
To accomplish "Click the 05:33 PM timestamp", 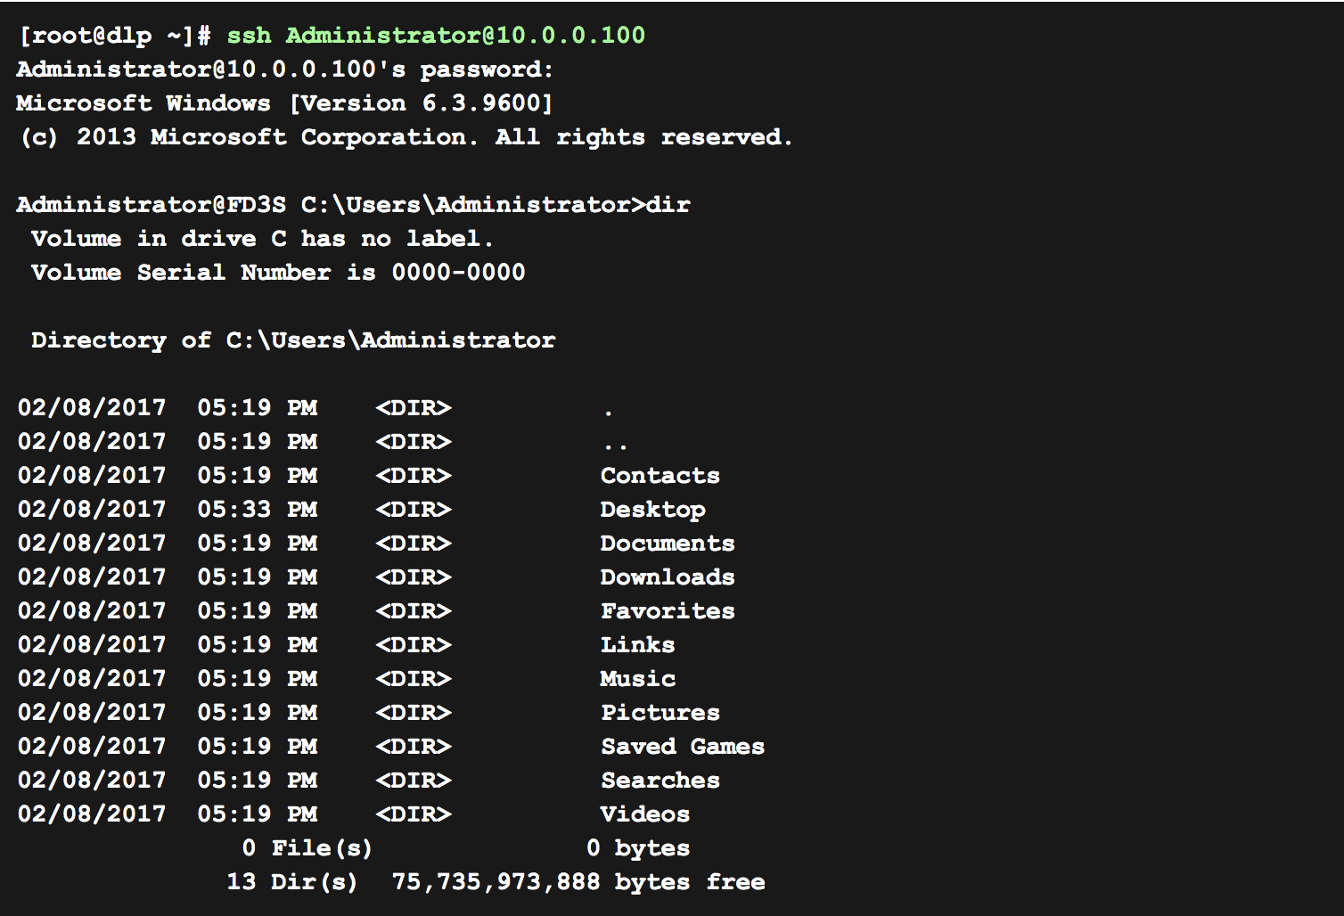I will [x=257, y=510].
